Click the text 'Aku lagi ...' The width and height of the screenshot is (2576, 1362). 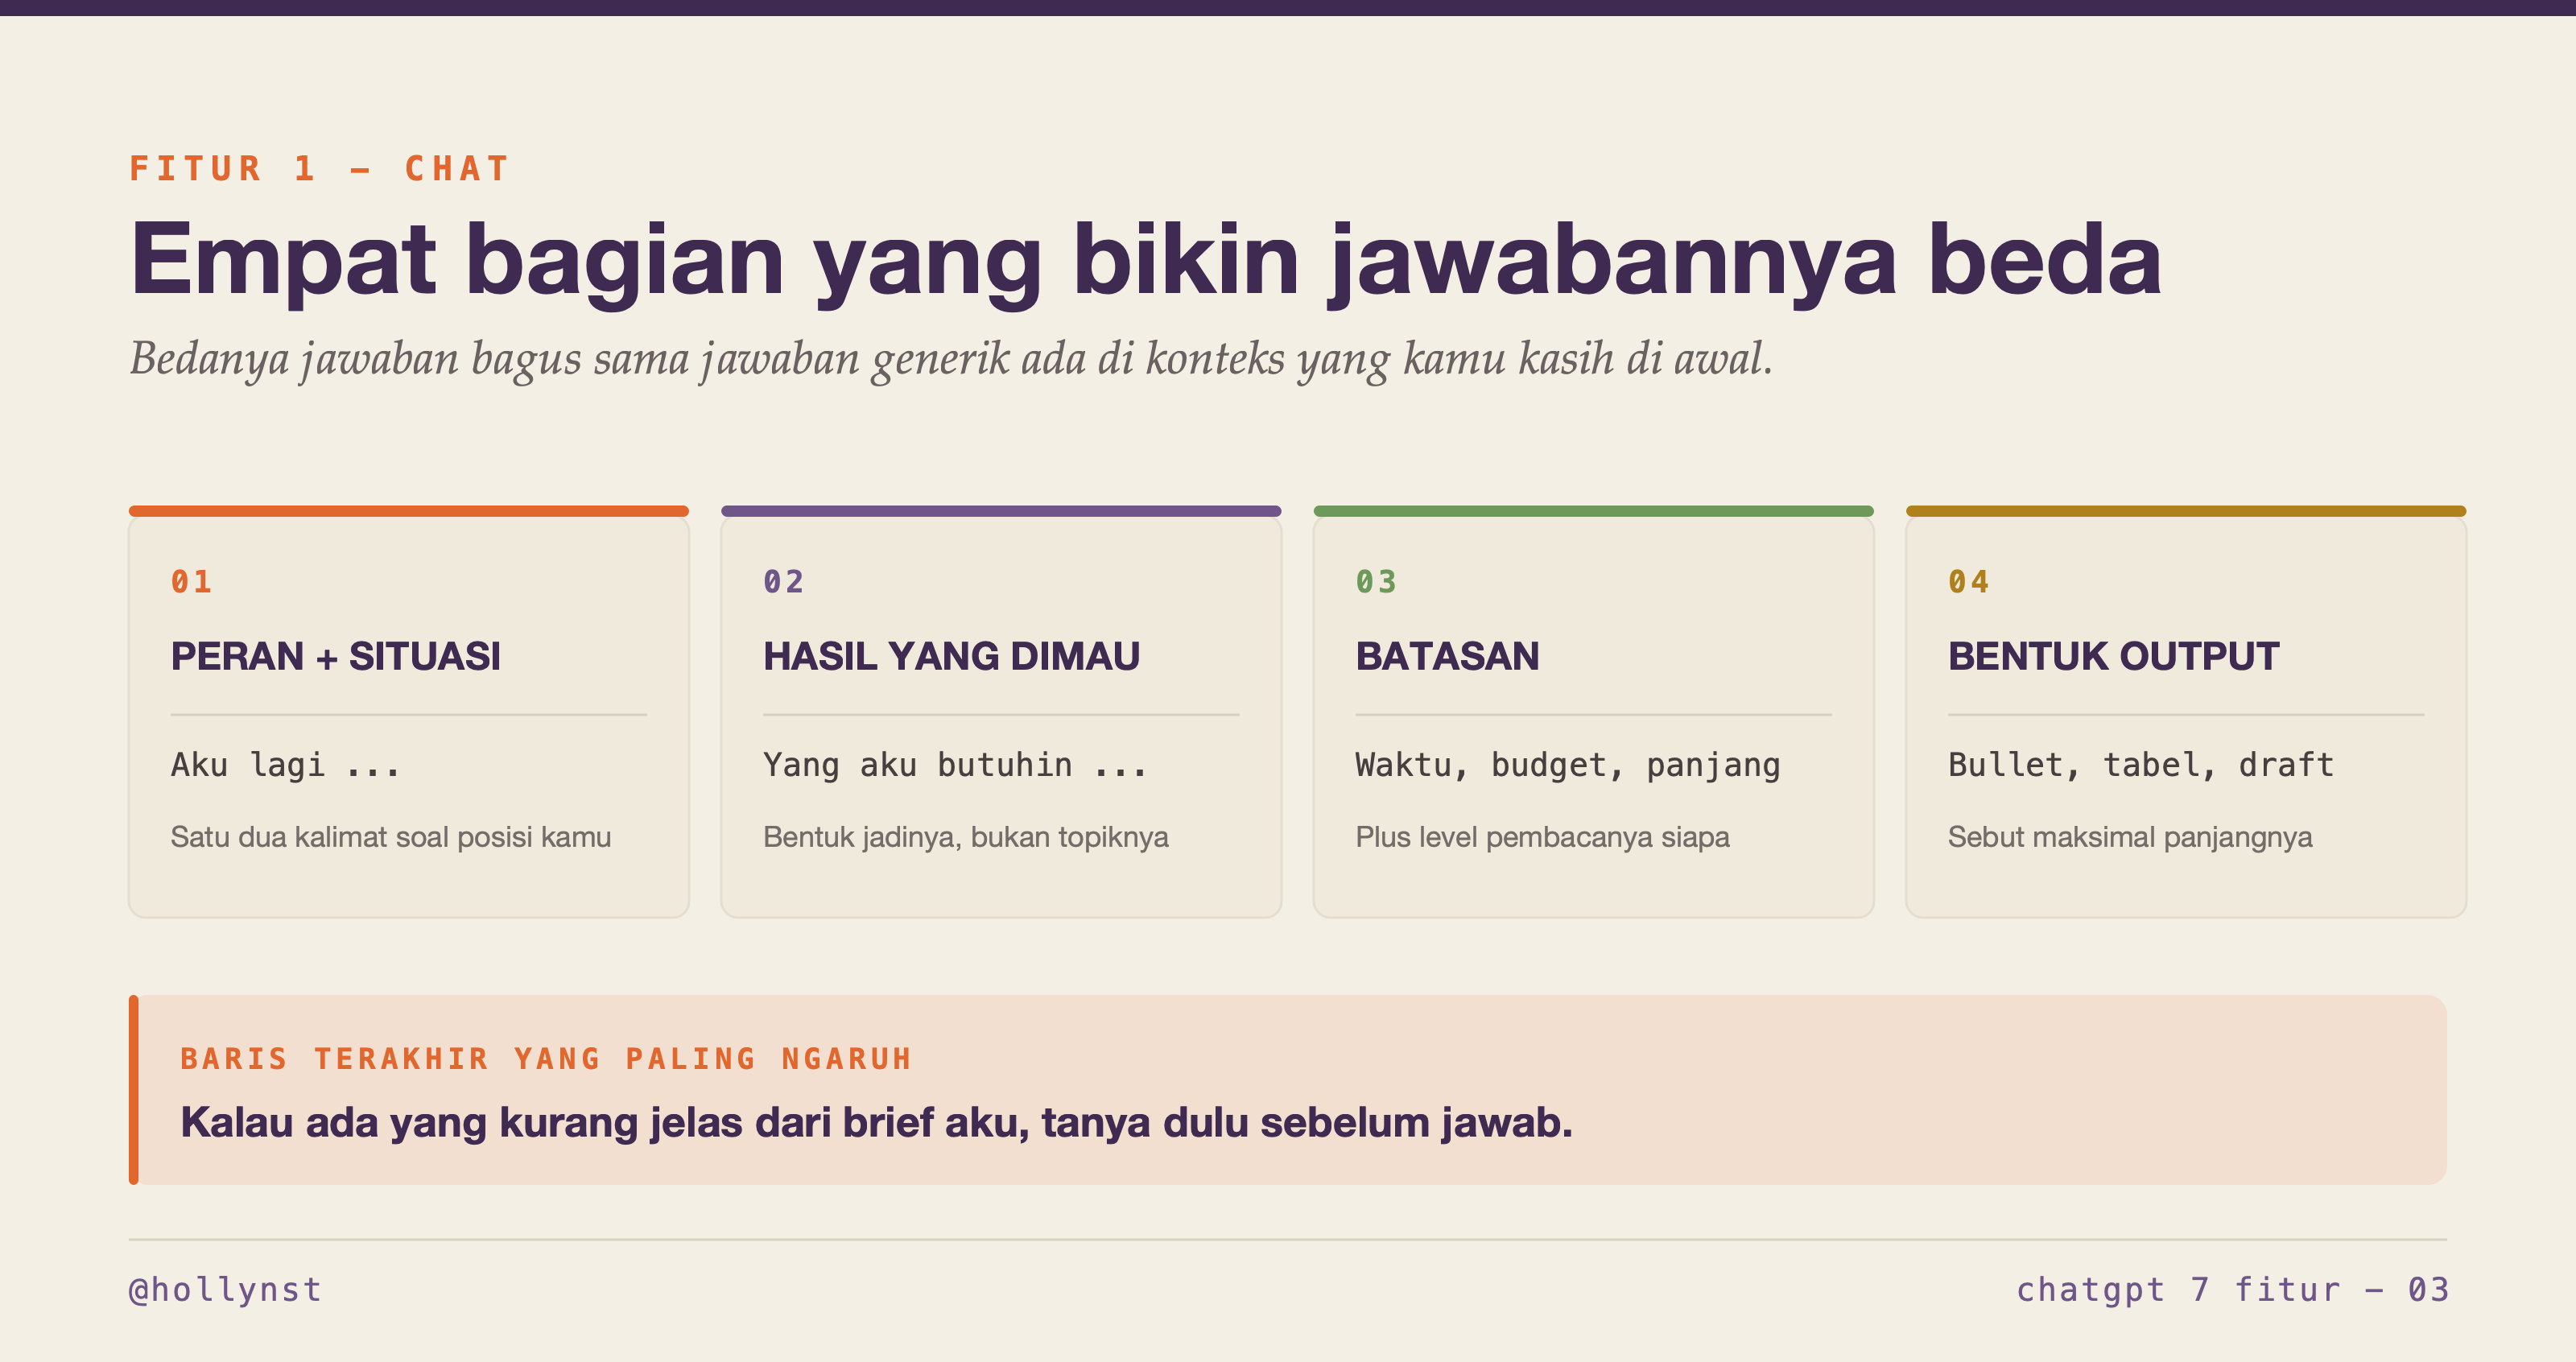(285, 765)
